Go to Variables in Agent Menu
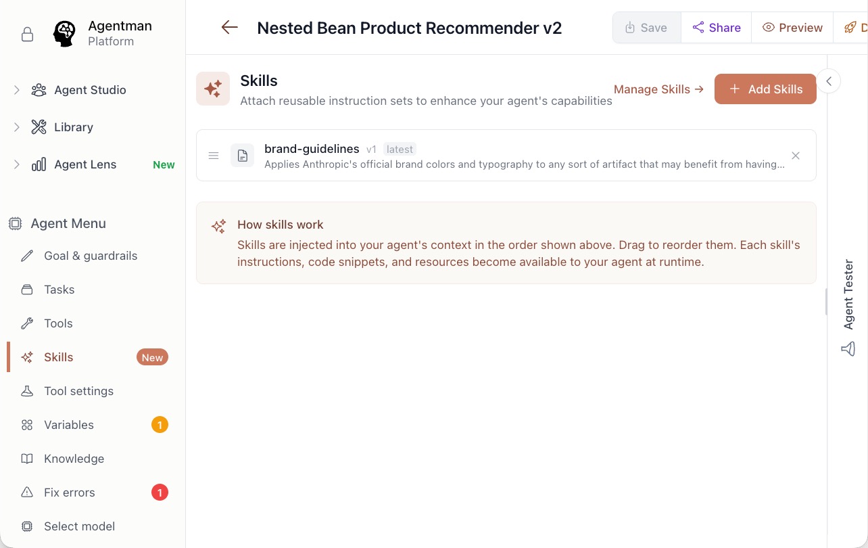The height and width of the screenshot is (548, 868). pyautogui.click(x=69, y=425)
